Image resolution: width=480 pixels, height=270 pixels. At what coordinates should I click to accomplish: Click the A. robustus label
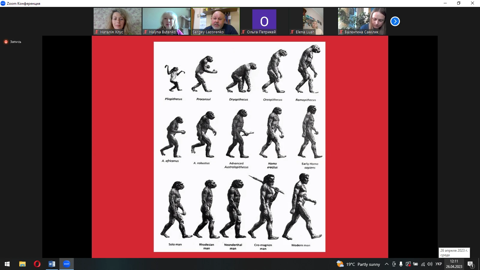[201, 163]
